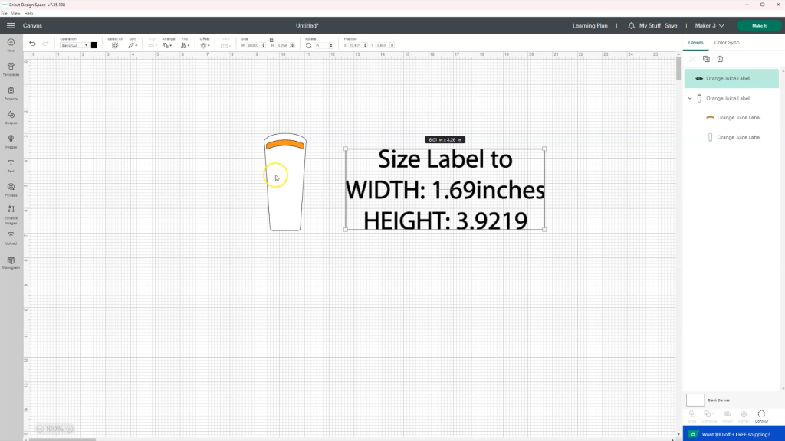Screen dimensions: 785x441
Task: Select the highlighted text Orange Juice Label layer
Action: [731, 79]
